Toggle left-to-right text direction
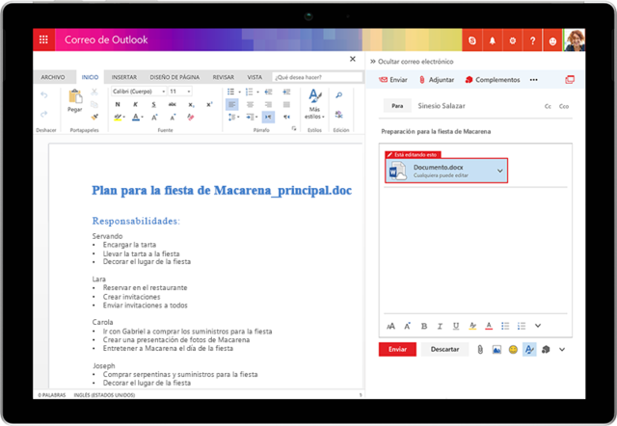 (x=268, y=117)
